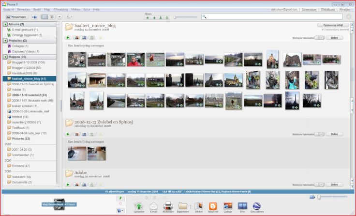Collapse the Mappen section
Viewport: 356px width, 216px height.
click(x=5, y=57)
